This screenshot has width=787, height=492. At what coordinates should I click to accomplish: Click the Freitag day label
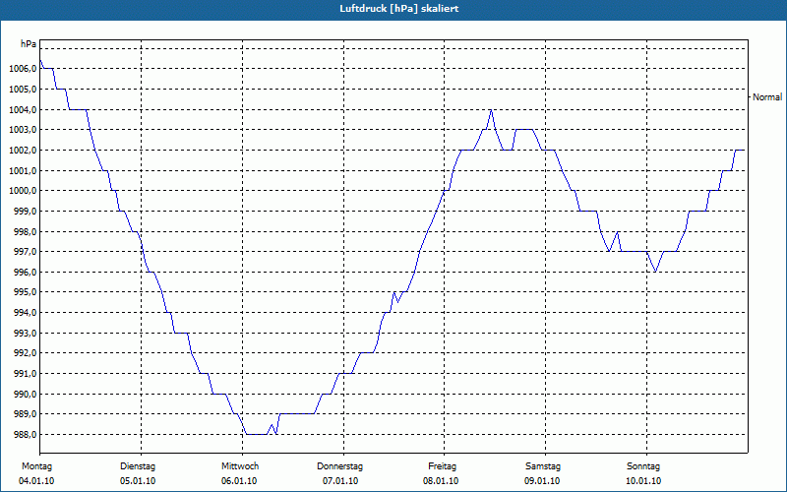click(442, 466)
